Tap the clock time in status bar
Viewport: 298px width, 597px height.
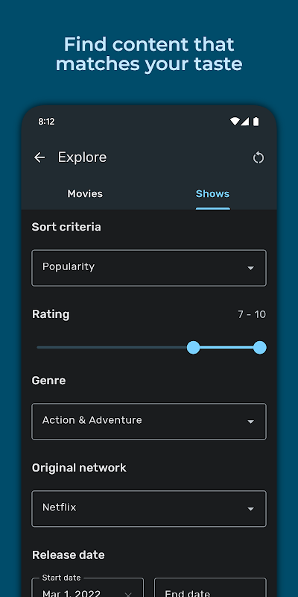[46, 122]
